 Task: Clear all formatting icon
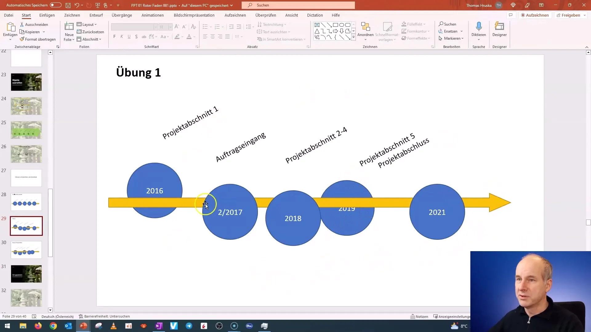pos(193,27)
